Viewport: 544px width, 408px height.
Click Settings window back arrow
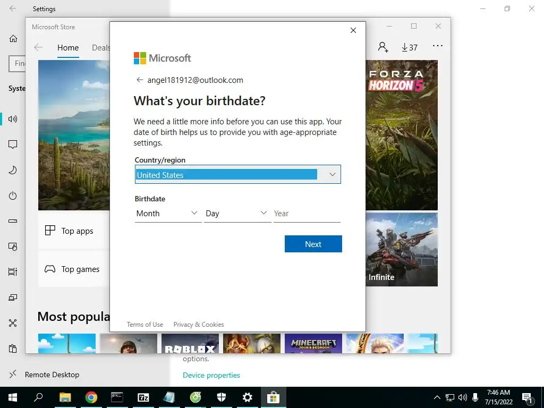coord(13,8)
